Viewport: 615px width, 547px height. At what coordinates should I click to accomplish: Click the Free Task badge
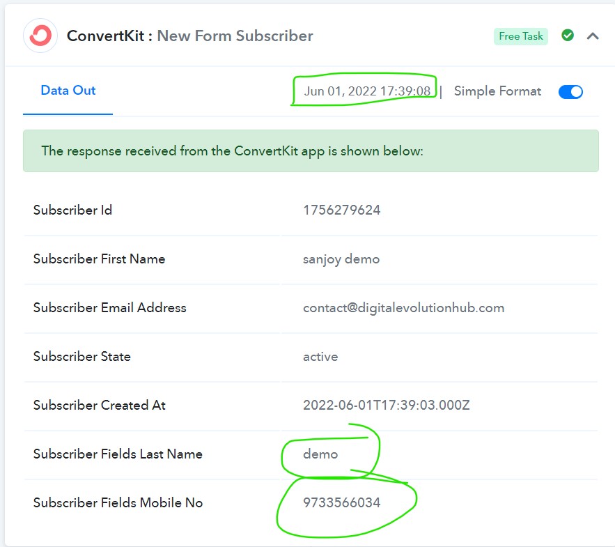coord(520,36)
